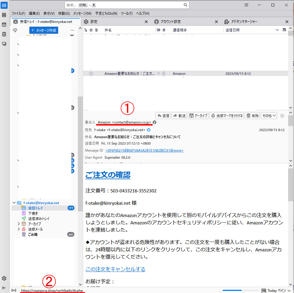Open sort direction chevron by 送信日時

coord(277,30)
